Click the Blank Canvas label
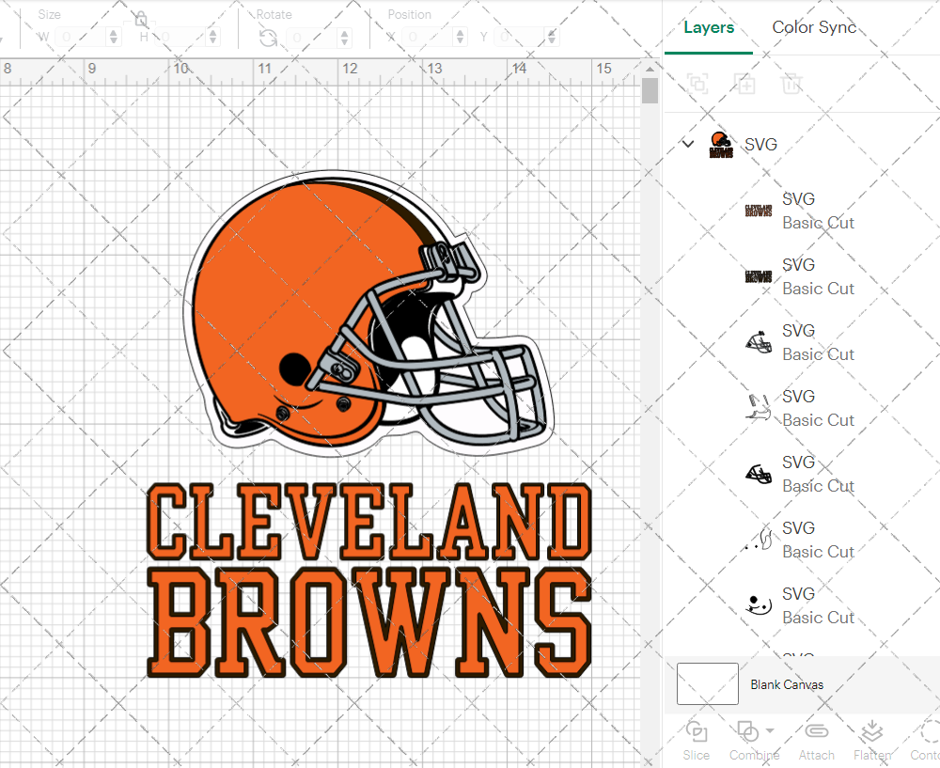This screenshot has height=768, width=940. tap(787, 684)
